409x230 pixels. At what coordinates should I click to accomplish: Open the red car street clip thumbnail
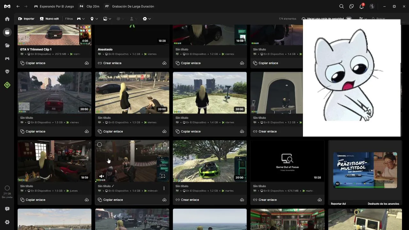point(54,93)
